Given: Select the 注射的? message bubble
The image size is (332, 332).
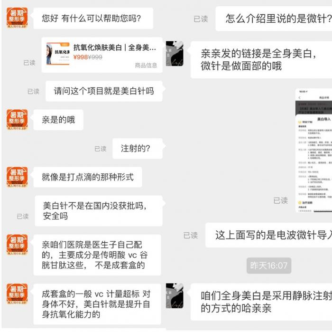Looking at the screenshot, I should (138, 148).
